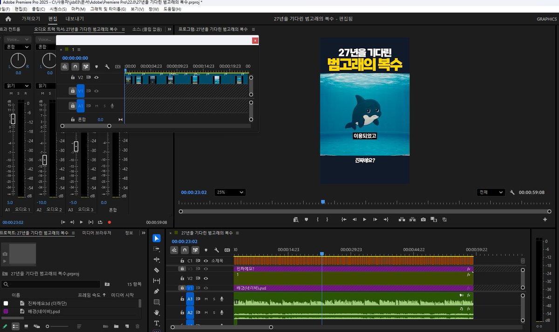559x332 pixels.
Task: Open program monitor panel menu
Action: pyautogui.click(x=253, y=29)
